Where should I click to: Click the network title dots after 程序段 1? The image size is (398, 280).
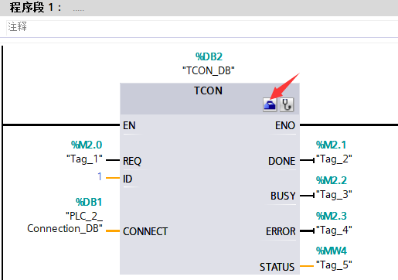point(78,10)
